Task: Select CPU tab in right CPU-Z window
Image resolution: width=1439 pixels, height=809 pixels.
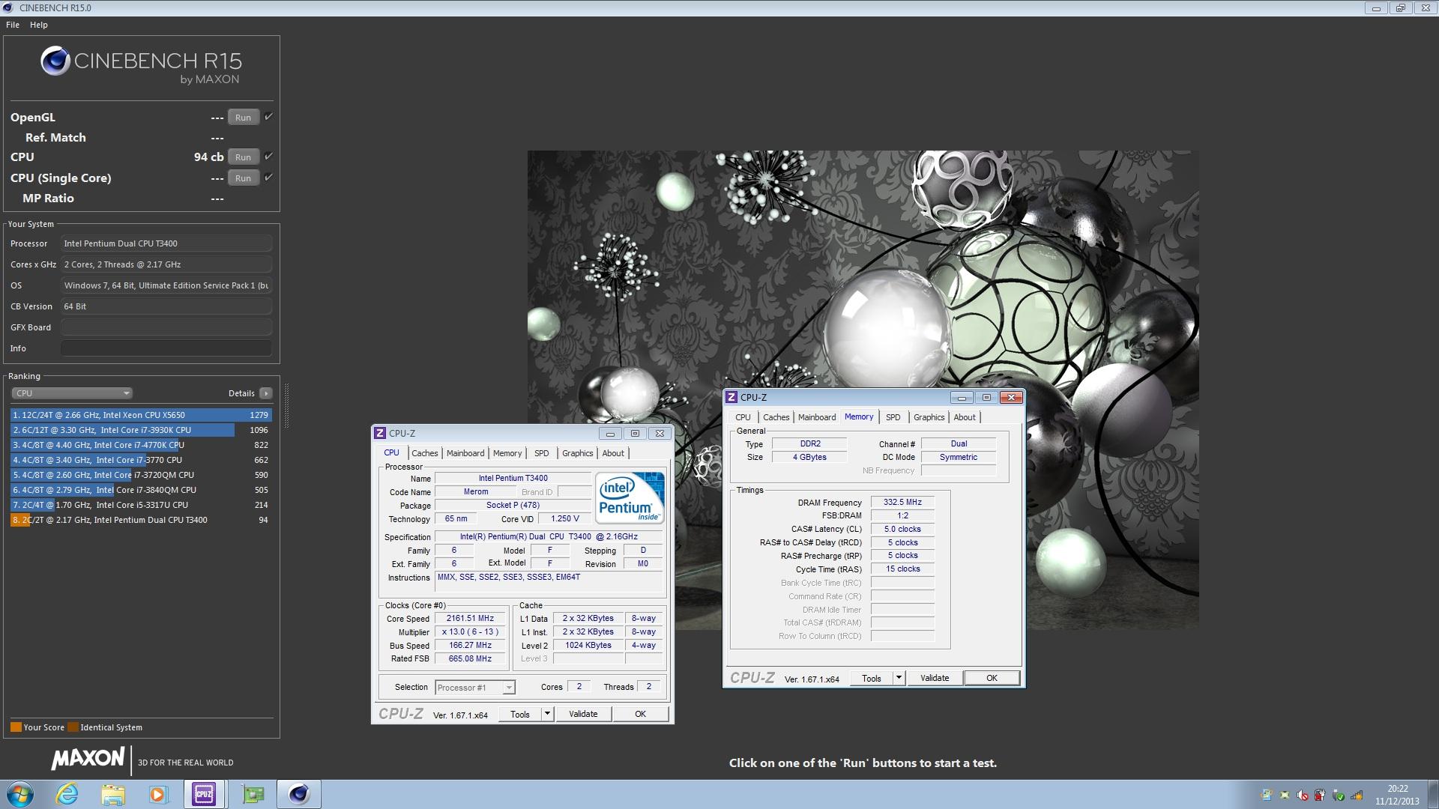Action: 743,417
